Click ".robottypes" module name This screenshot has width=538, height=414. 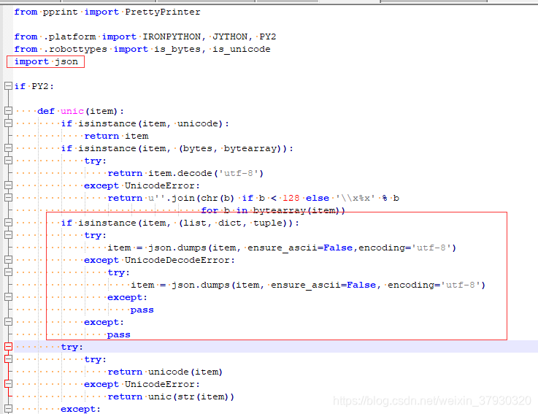click(x=75, y=50)
